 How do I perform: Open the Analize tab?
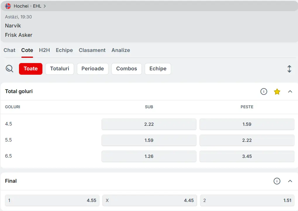(x=120, y=50)
